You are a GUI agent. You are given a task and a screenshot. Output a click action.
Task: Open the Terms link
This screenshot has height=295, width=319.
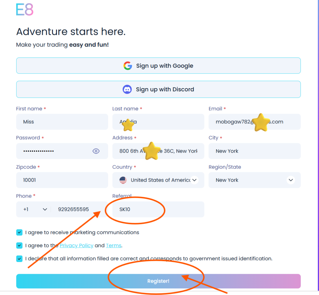(x=113, y=245)
